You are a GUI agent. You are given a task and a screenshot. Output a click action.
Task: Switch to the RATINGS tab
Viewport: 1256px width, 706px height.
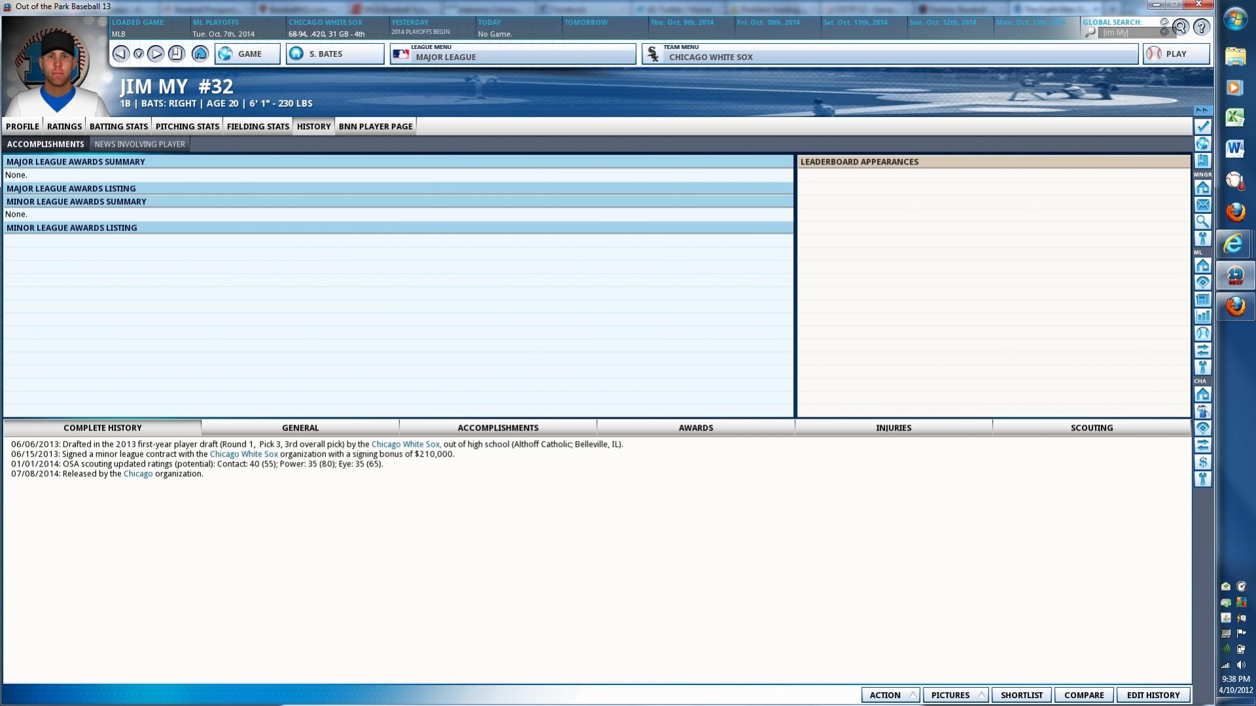64,126
